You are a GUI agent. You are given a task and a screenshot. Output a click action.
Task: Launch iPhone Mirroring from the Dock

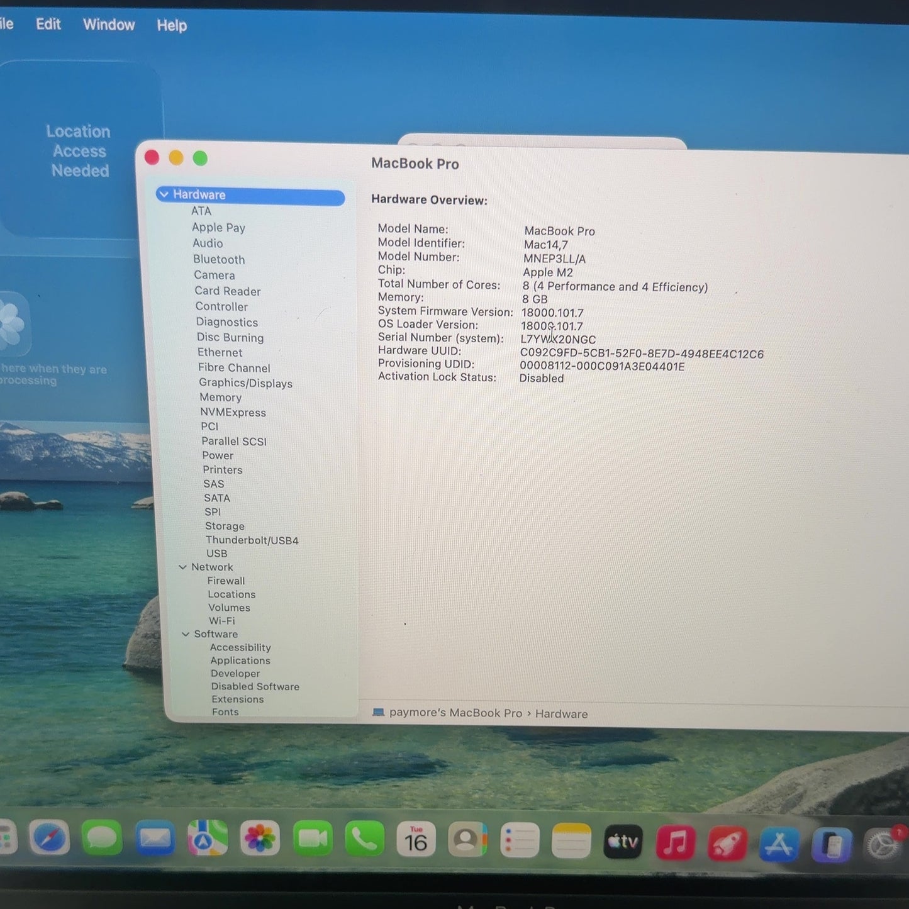[x=832, y=844]
